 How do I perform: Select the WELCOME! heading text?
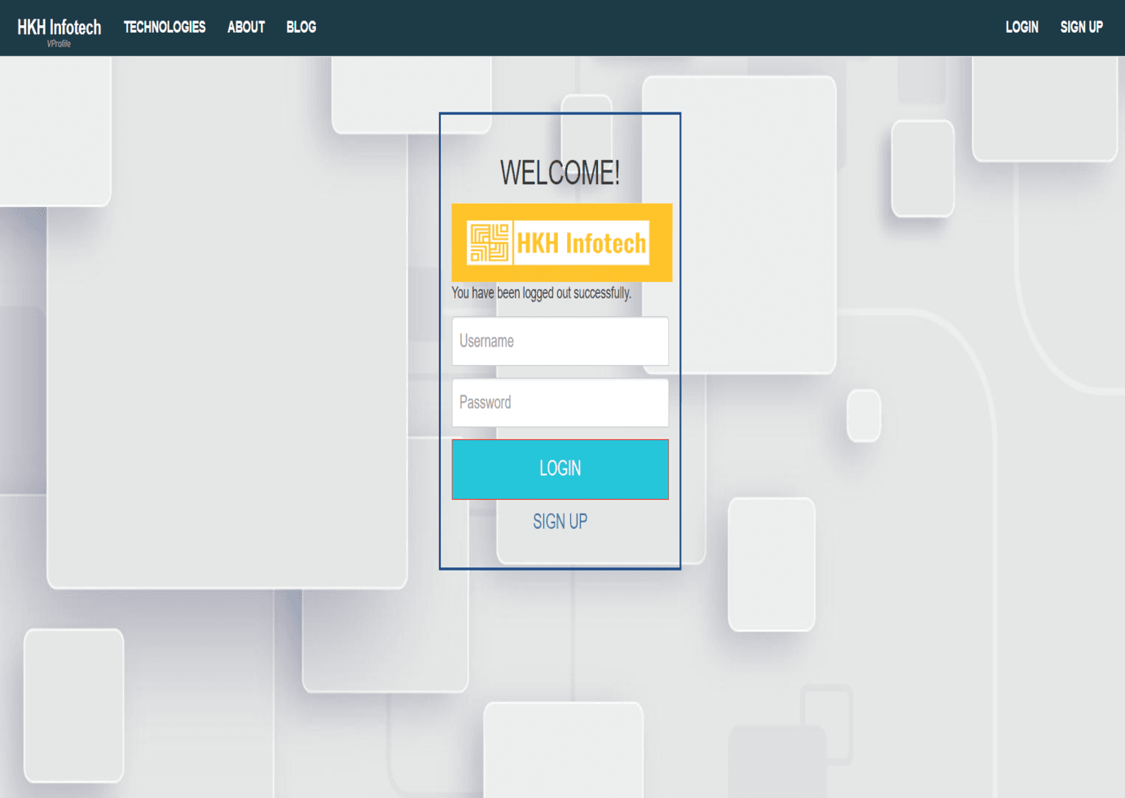pos(560,172)
